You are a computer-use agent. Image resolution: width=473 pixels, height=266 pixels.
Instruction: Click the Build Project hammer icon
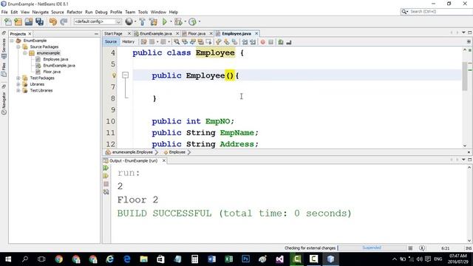[142, 21]
